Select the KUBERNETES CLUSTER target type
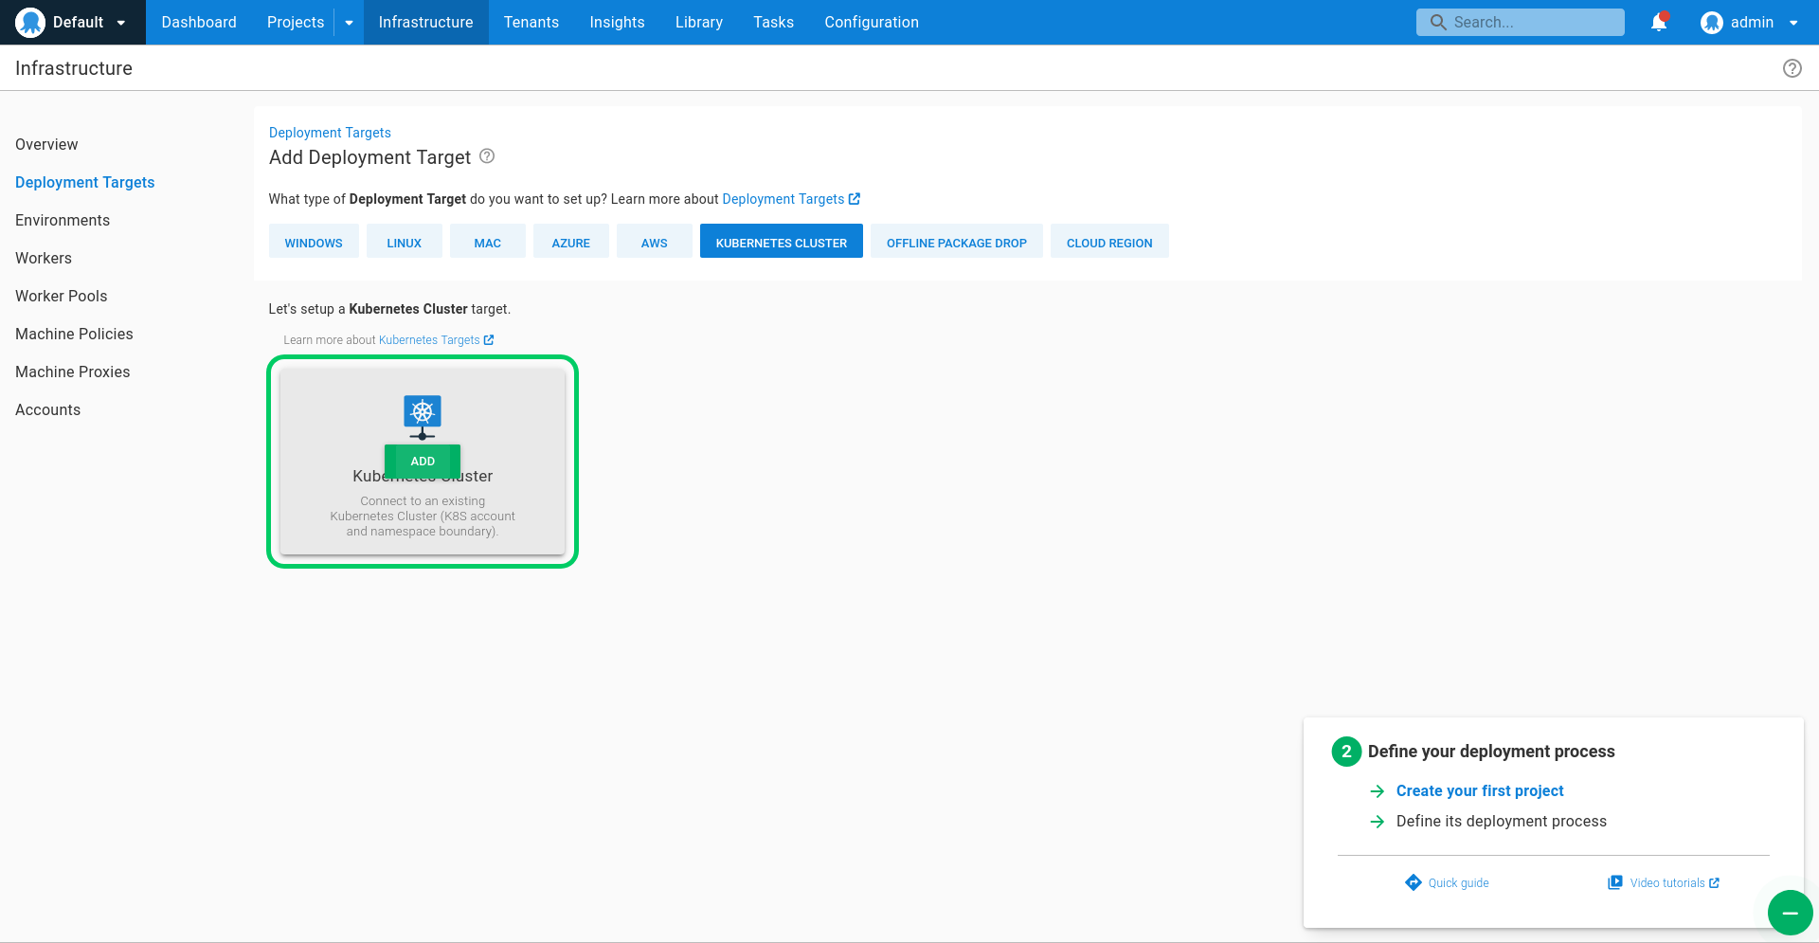This screenshot has width=1819, height=943. click(782, 241)
